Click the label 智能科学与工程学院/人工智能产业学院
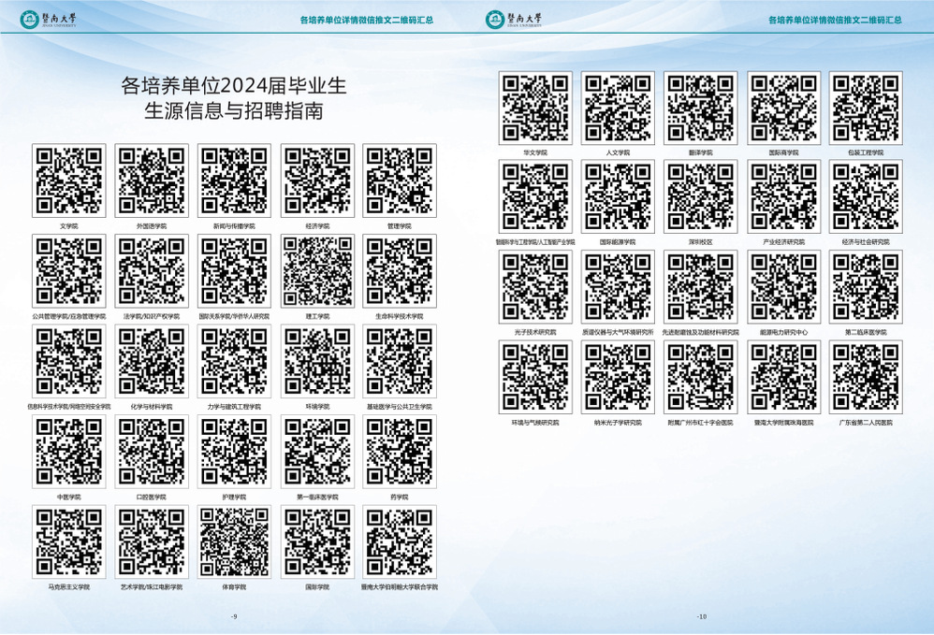The width and height of the screenshot is (934, 635). pyautogui.click(x=535, y=242)
